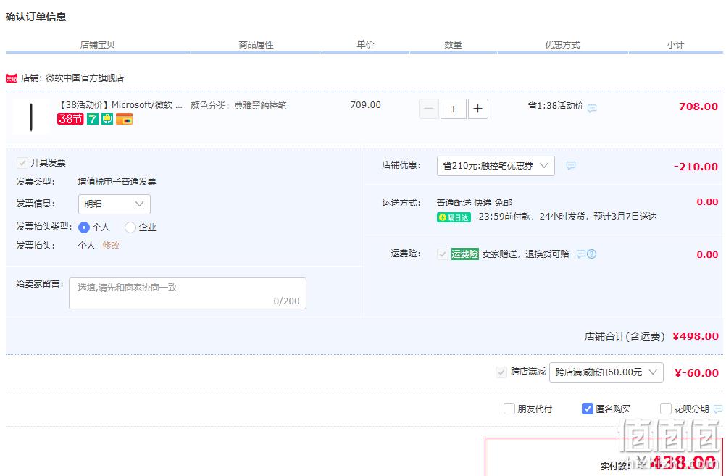Click the 数量 column header
The width and height of the screenshot is (726, 476).
pos(454,45)
